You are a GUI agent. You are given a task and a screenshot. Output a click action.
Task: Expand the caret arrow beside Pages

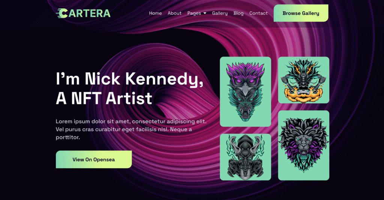pyautogui.click(x=205, y=13)
